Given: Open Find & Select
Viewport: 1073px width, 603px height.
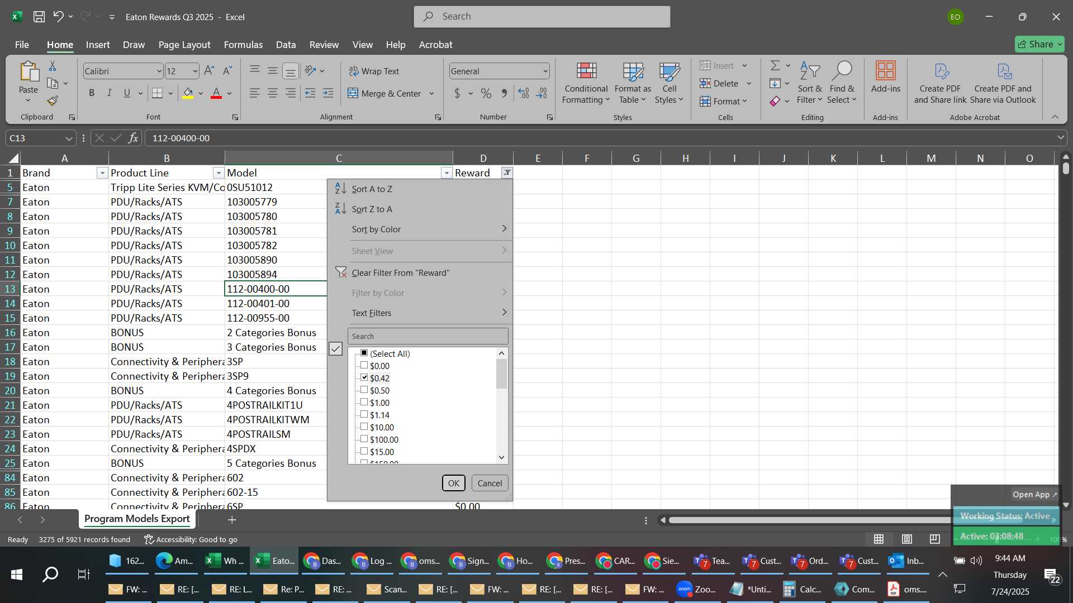Looking at the screenshot, I should tap(842, 83).
